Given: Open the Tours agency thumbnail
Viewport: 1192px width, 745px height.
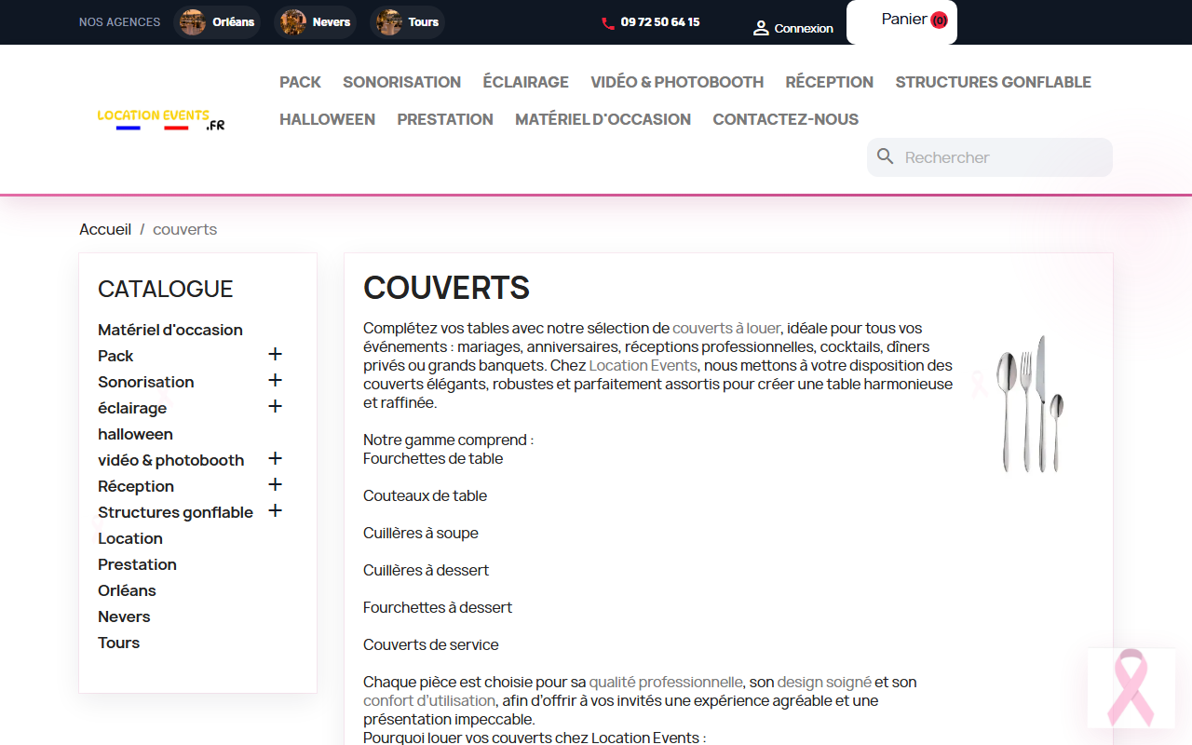Looking at the screenshot, I should point(389,22).
